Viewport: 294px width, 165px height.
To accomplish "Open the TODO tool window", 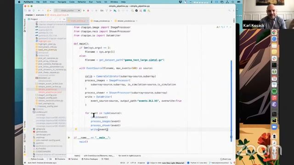I will [x=105, y=159].
